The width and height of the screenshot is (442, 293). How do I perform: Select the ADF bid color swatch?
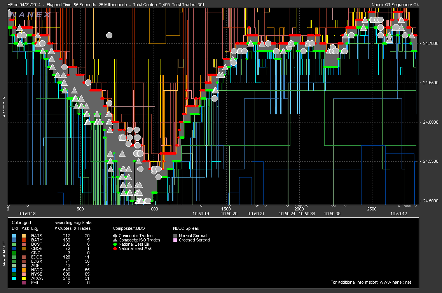tap(14, 266)
